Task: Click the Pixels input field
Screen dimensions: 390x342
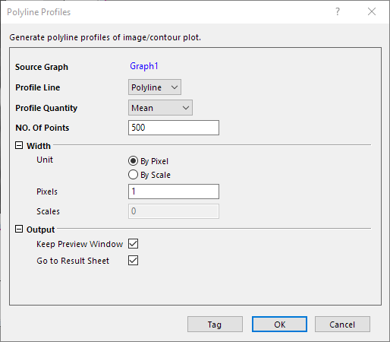Action: click(x=174, y=192)
